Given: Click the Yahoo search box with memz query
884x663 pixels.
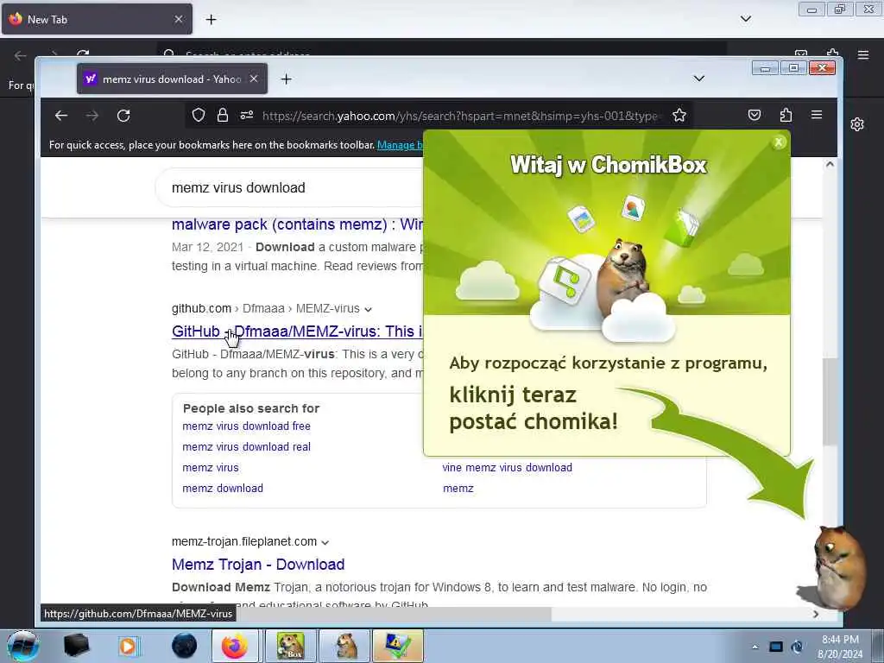Looking at the screenshot, I should 290,187.
